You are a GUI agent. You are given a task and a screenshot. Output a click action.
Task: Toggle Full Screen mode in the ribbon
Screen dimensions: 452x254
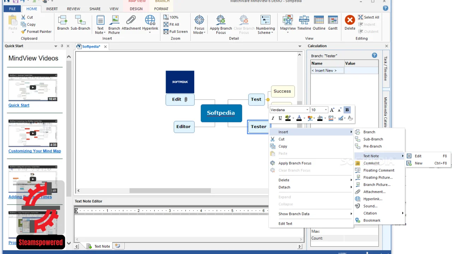(x=176, y=31)
